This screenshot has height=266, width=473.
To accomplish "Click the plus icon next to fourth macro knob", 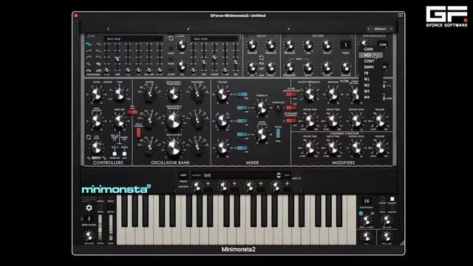I will coord(287,183).
